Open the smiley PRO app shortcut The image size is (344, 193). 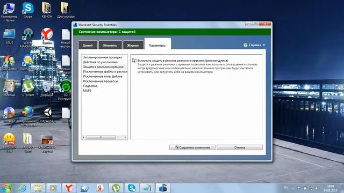coord(9,142)
